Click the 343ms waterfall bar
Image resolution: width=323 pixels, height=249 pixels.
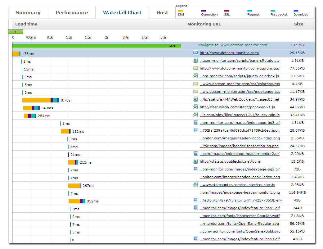[32, 108]
